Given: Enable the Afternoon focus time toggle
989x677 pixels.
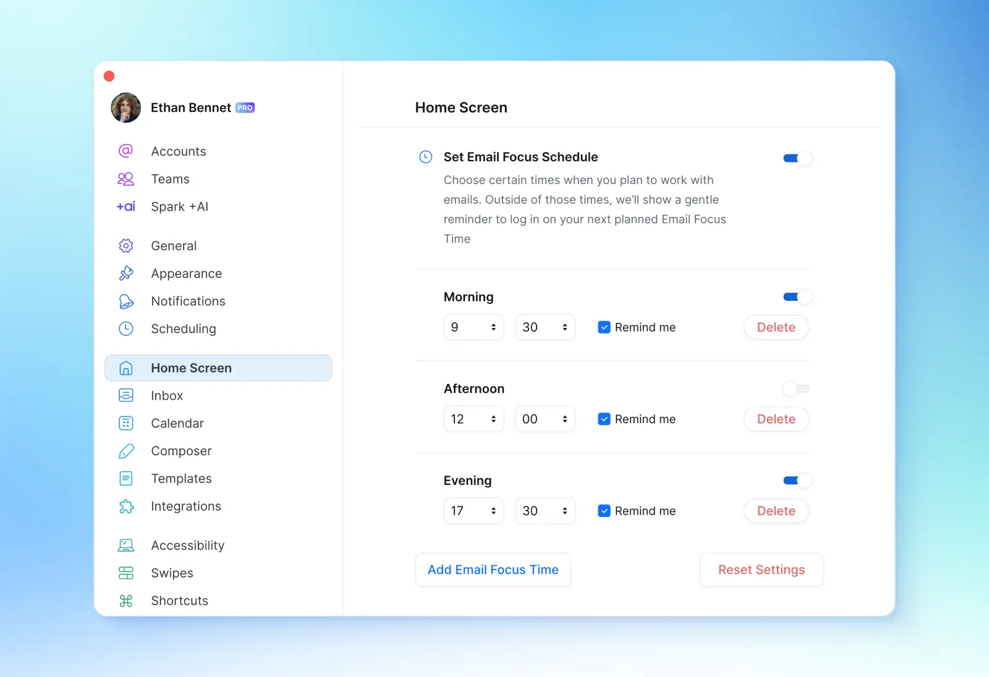Looking at the screenshot, I should [x=796, y=389].
